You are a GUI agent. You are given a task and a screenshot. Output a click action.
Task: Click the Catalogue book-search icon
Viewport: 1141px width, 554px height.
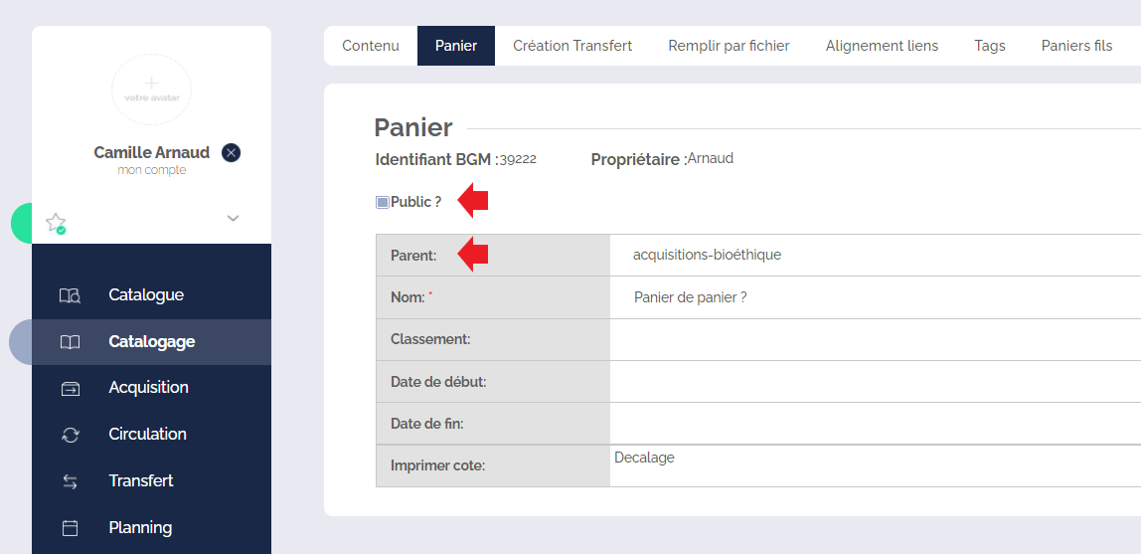click(x=70, y=295)
